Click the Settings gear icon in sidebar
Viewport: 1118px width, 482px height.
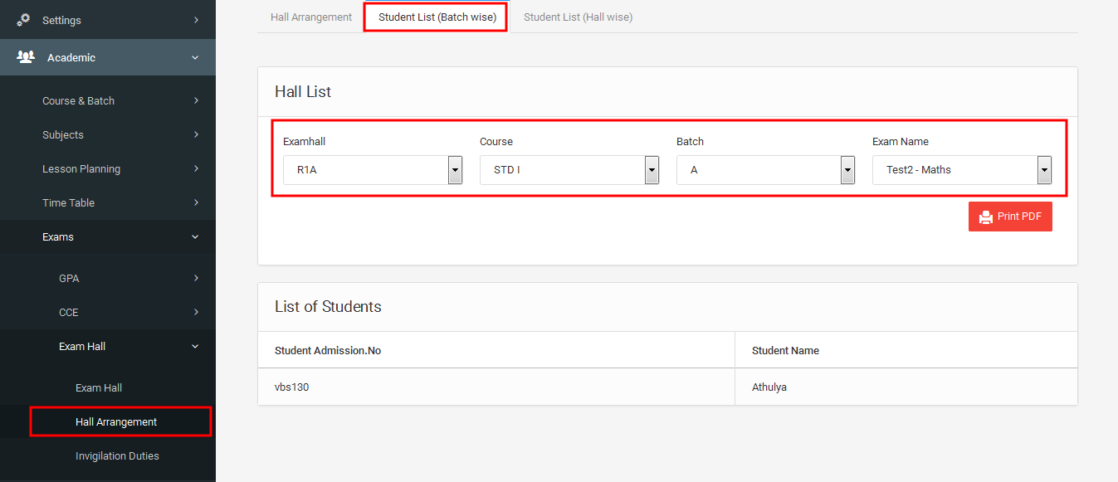click(x=24, y=19)
